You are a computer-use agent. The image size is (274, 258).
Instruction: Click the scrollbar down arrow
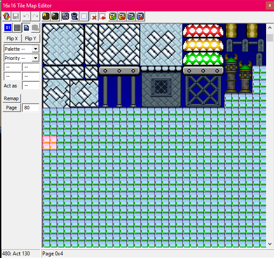[270, 244]
